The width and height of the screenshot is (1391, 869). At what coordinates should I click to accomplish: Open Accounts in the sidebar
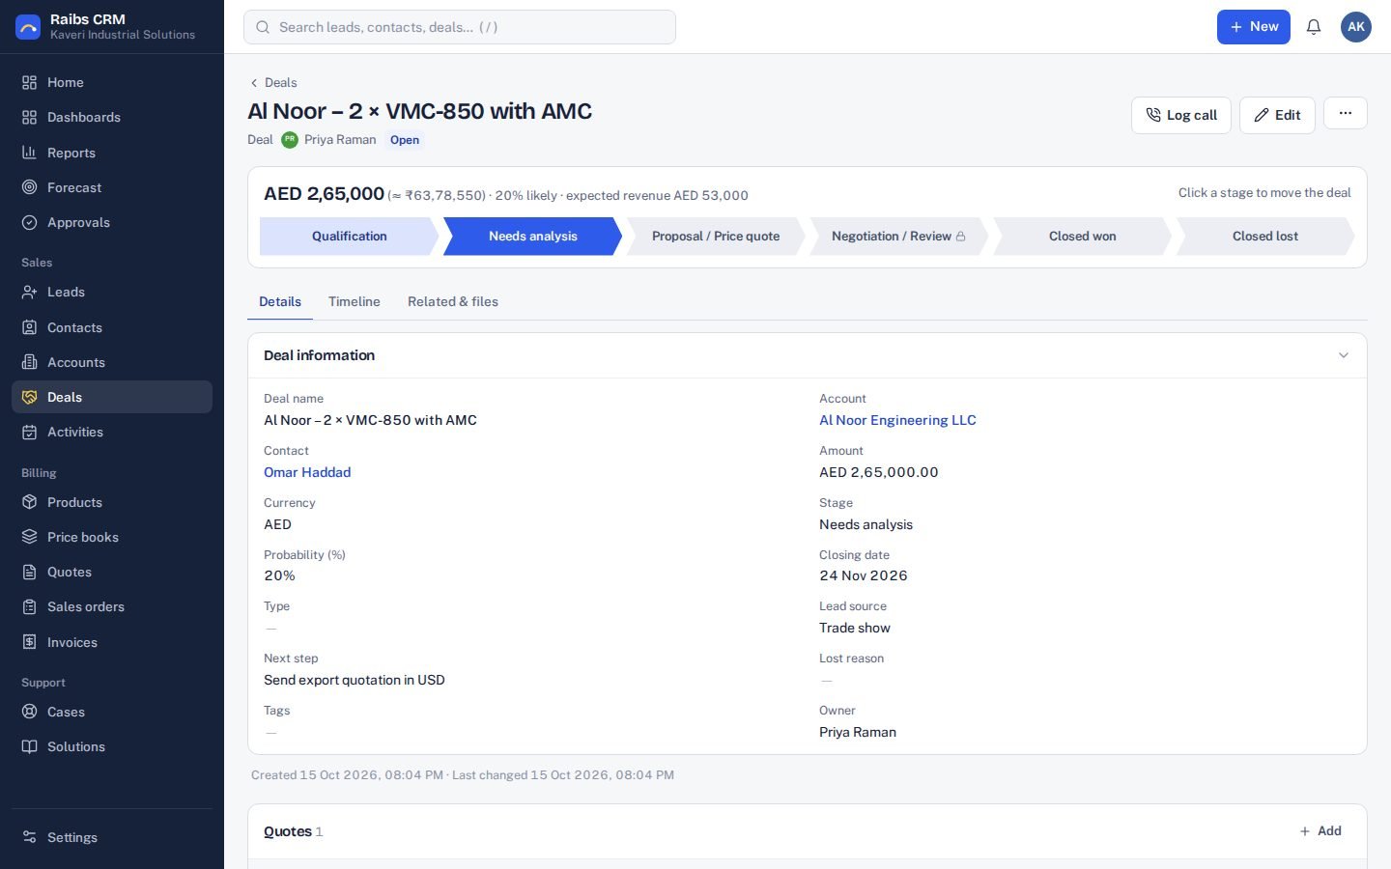click(x=112, y=362)
